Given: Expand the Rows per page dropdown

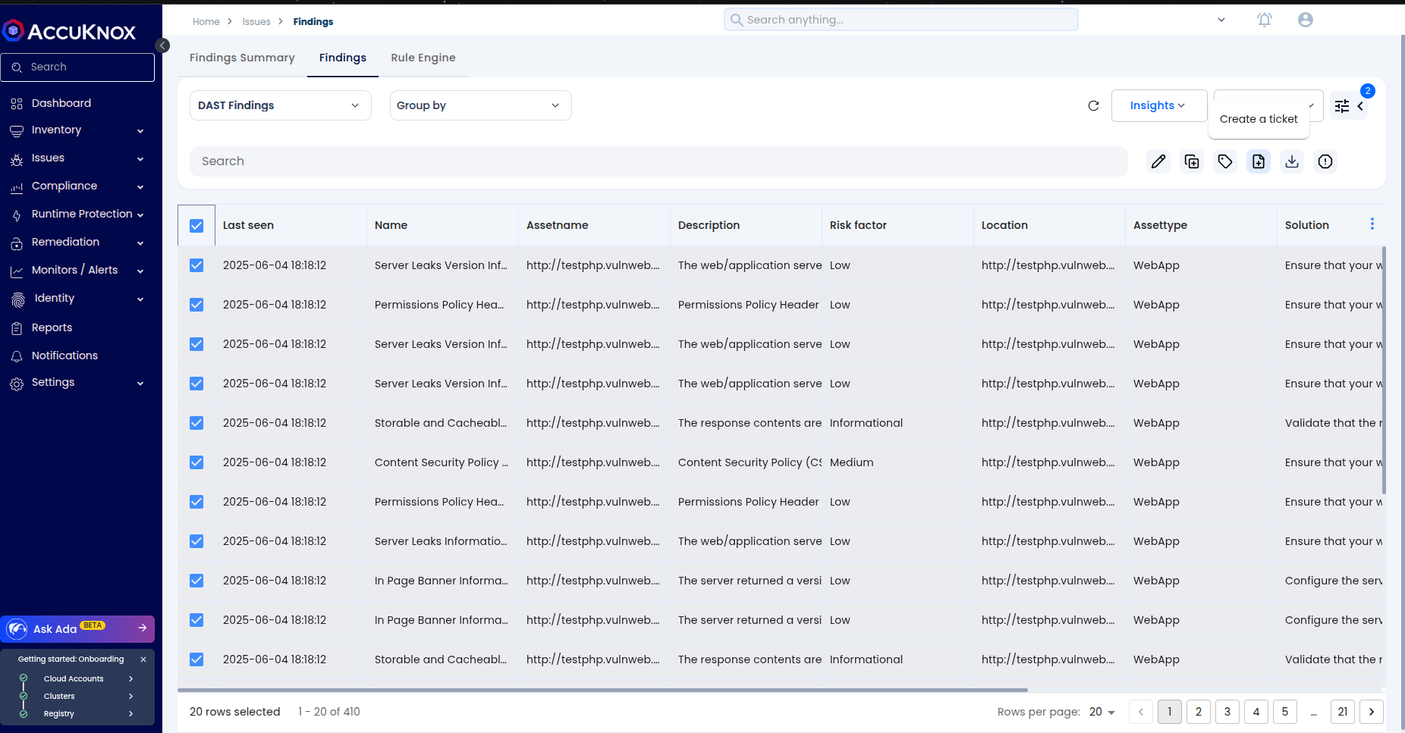Looking at the screenshot, I should coord(1102,712).
